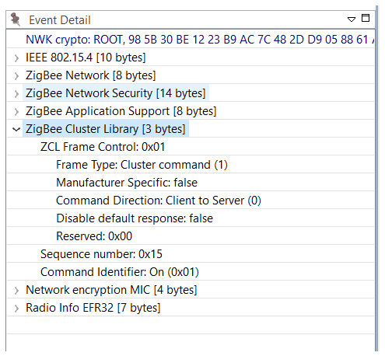Click the pin icon beside Event Detail
The image size is (385, 363).
point(16,19)
